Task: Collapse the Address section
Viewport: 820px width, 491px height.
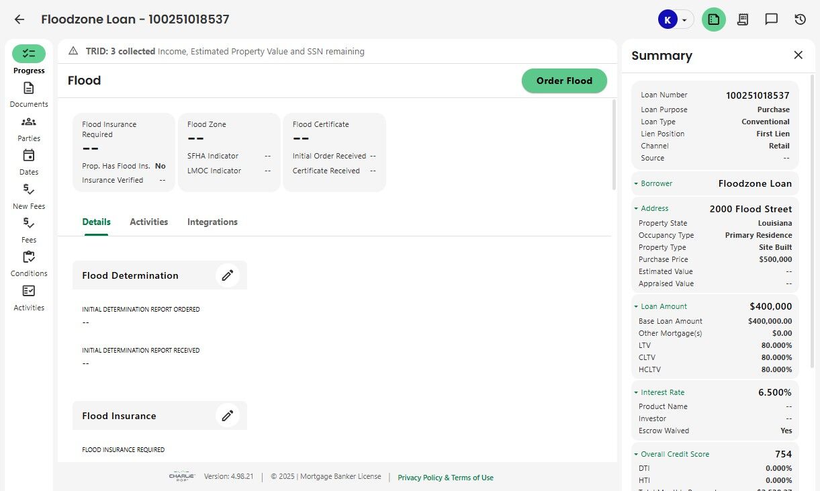Action: 636,208
